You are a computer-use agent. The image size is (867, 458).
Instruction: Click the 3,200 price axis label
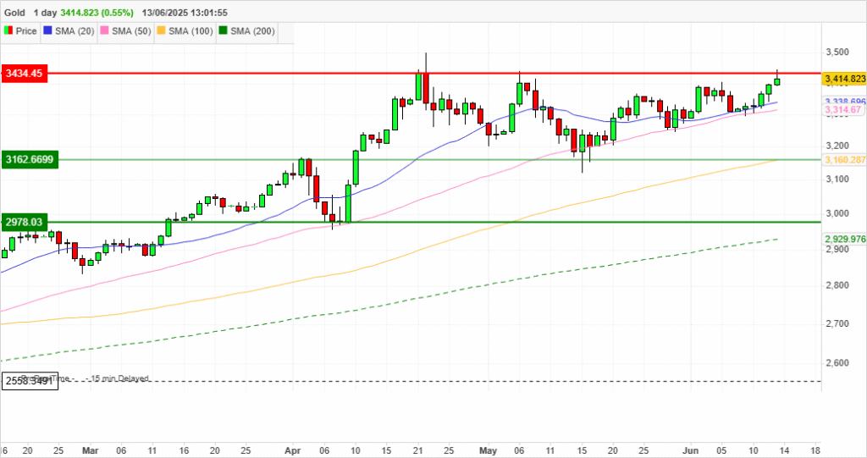coord(837,146)
